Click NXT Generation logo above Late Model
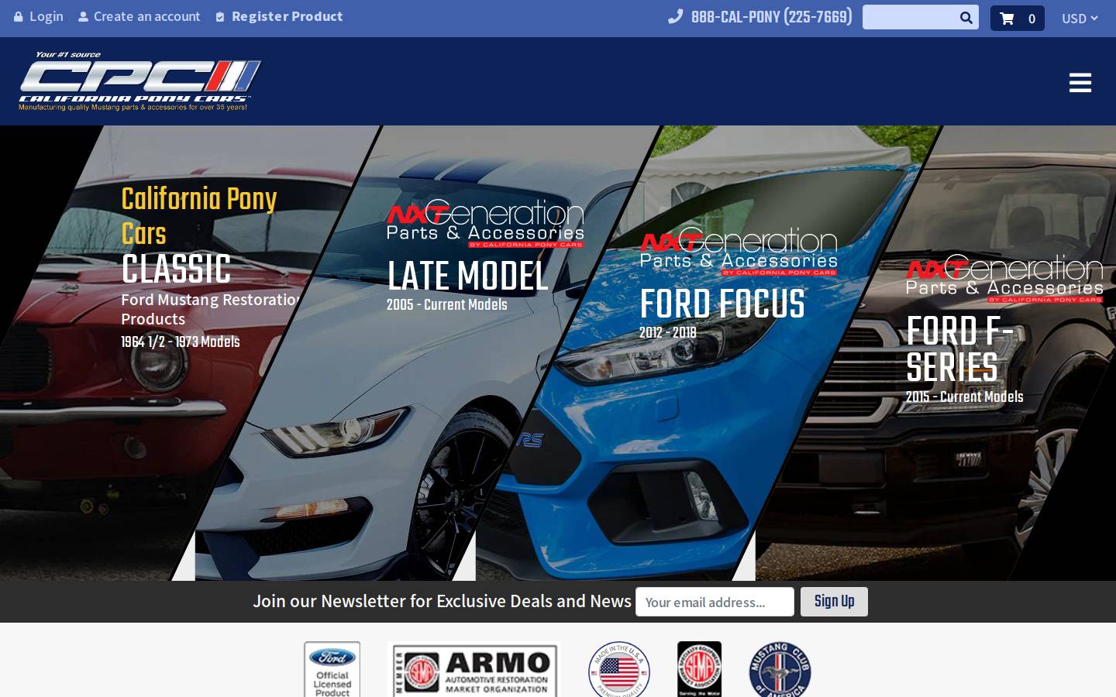The image size is (1116, 697). [485, 224]
